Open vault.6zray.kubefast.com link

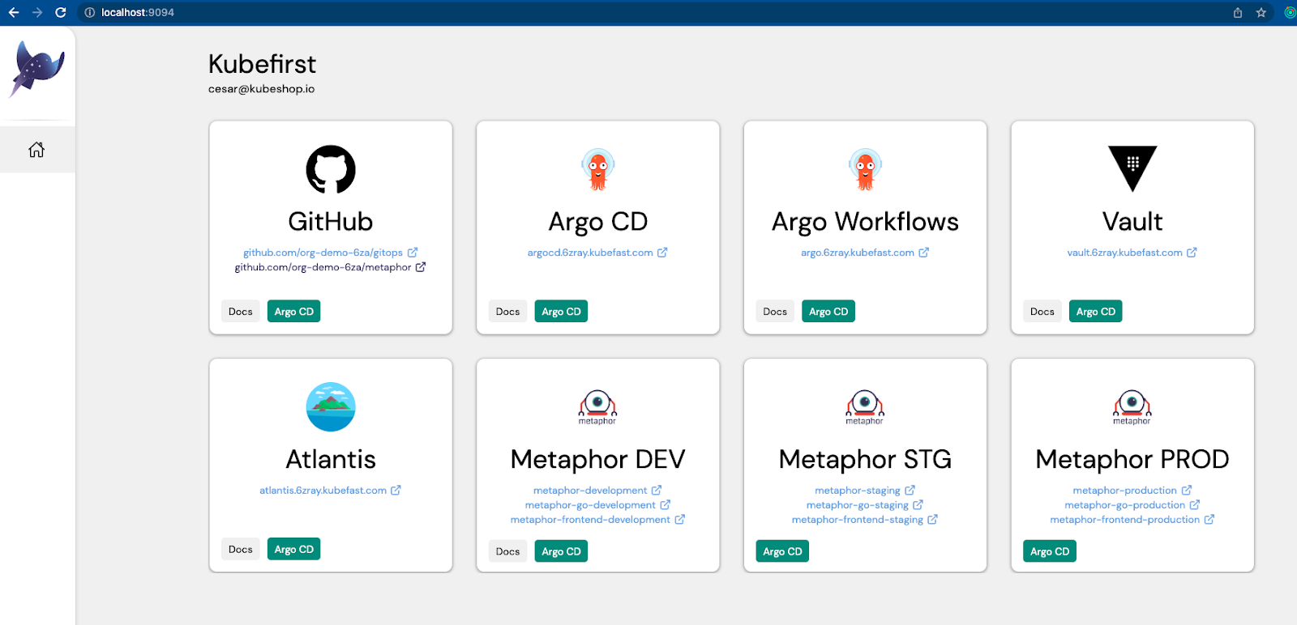tap(1124, 253)
